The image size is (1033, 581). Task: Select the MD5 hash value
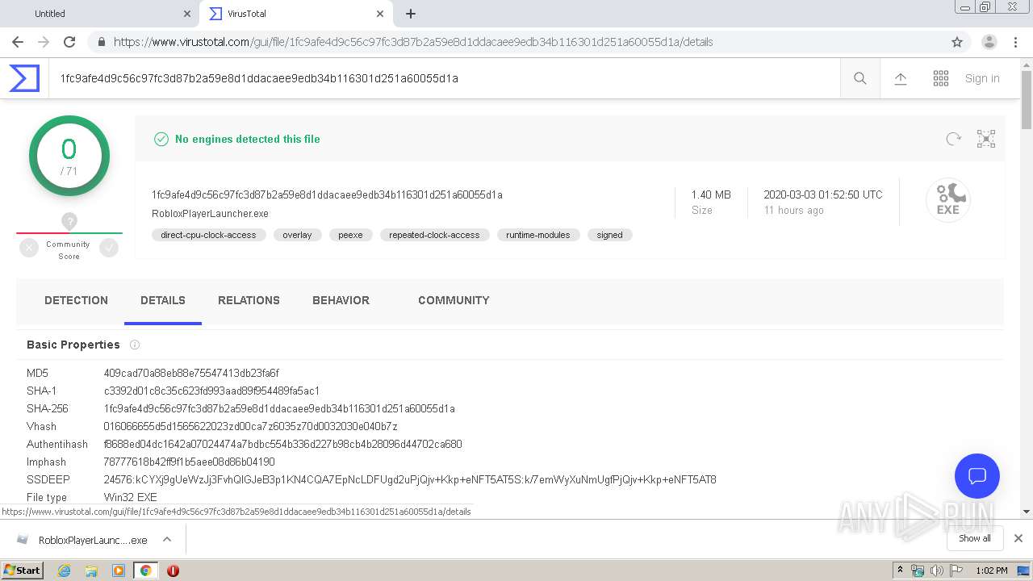click(x=191, y=373)
